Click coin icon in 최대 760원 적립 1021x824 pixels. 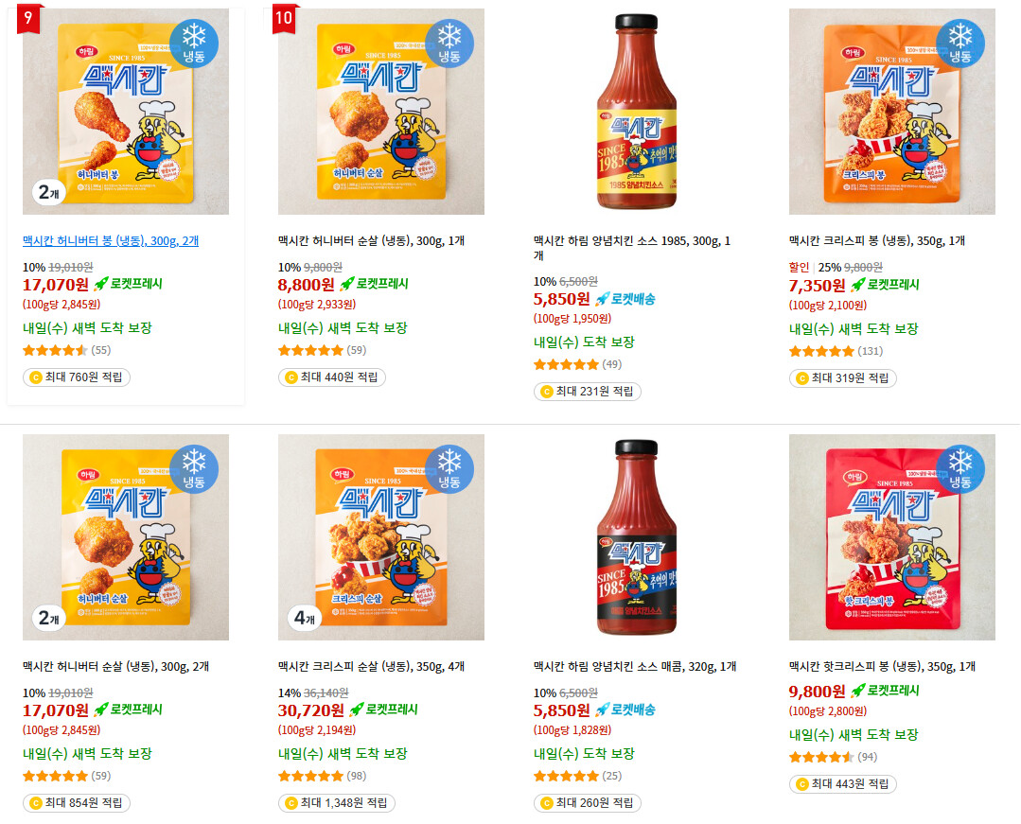point(36,377)
